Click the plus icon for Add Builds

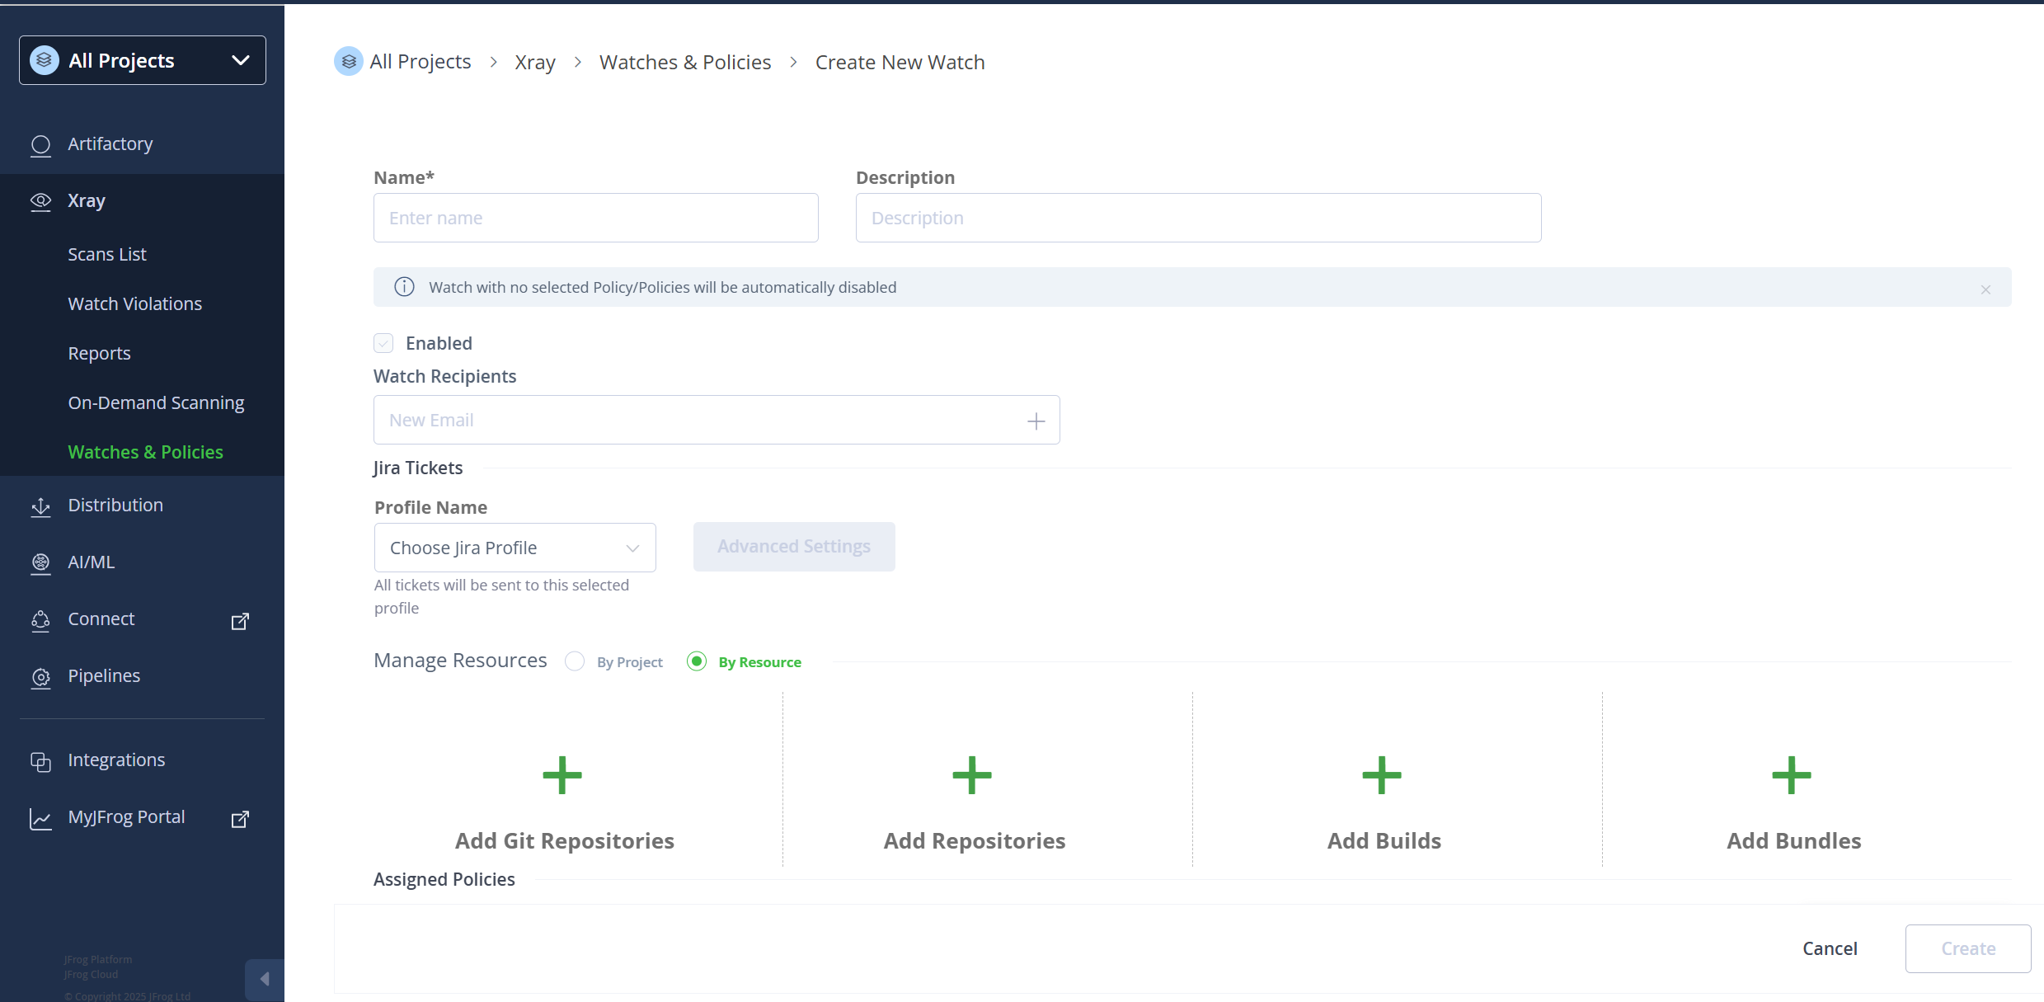[1382, 775]
